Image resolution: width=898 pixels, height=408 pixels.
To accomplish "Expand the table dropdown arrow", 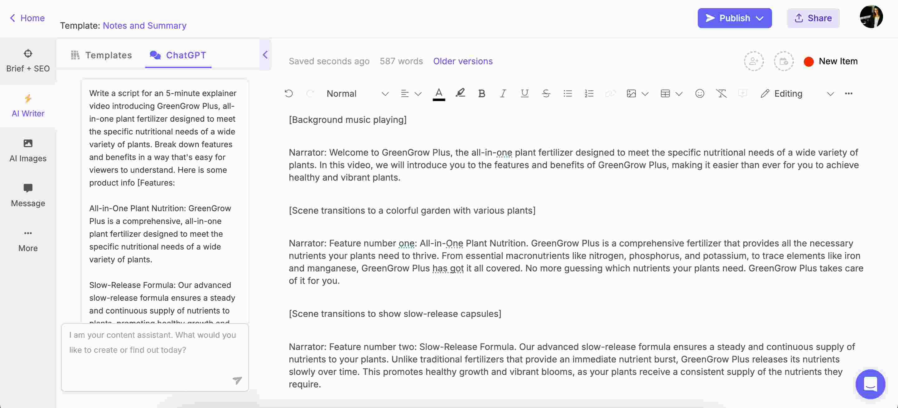I will click(x=678, y=94).
